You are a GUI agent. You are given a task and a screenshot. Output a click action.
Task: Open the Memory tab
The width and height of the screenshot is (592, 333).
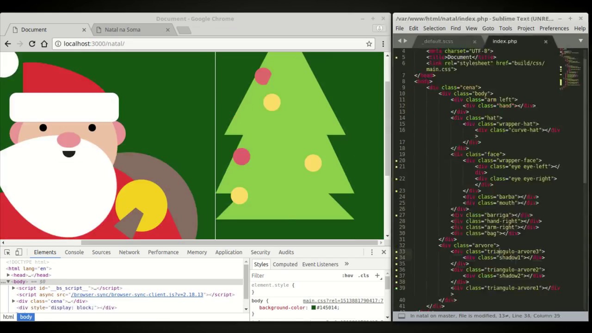coord(197,252)
